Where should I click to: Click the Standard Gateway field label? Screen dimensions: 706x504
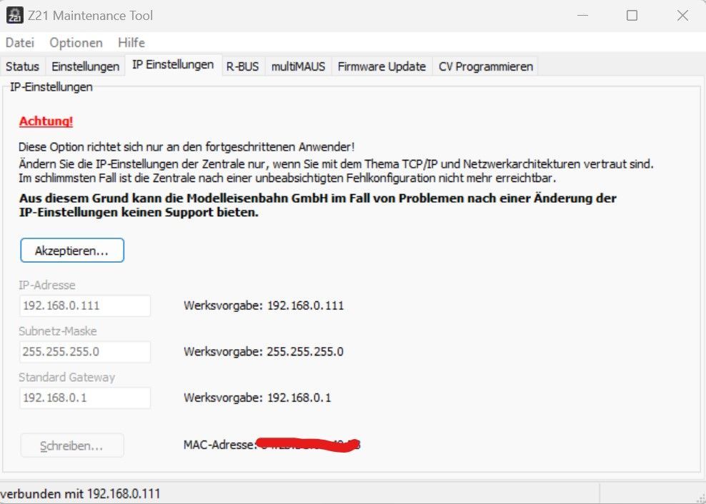coord(66,377)
